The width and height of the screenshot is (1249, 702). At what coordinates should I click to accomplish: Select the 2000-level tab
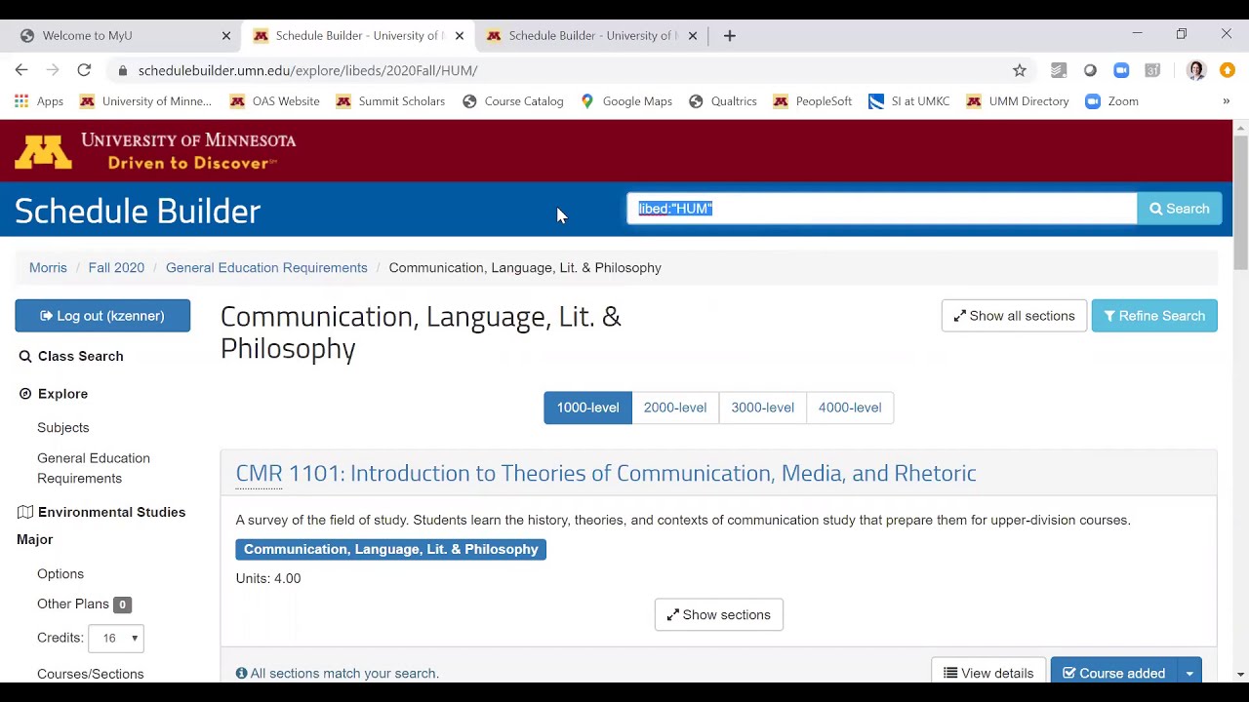tap(675, 408)
